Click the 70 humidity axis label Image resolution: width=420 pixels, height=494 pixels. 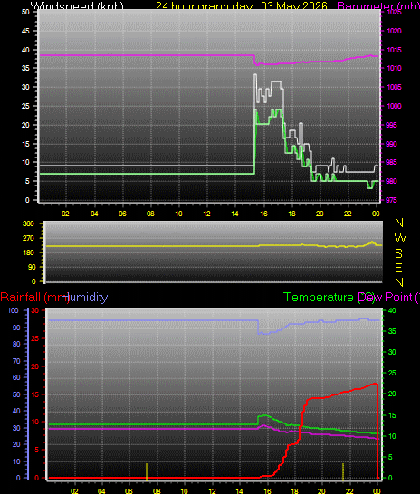tap(15, 361)
